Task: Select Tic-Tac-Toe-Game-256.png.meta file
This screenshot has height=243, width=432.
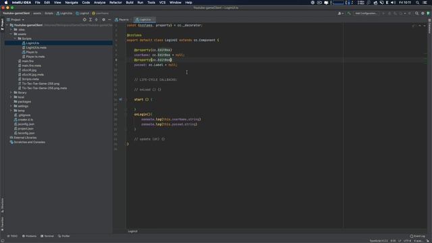Action: click(x=45, y=88)
